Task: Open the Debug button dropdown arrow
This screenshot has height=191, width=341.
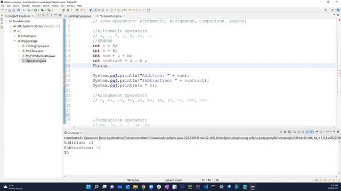Action: click(x=32, y=10)
